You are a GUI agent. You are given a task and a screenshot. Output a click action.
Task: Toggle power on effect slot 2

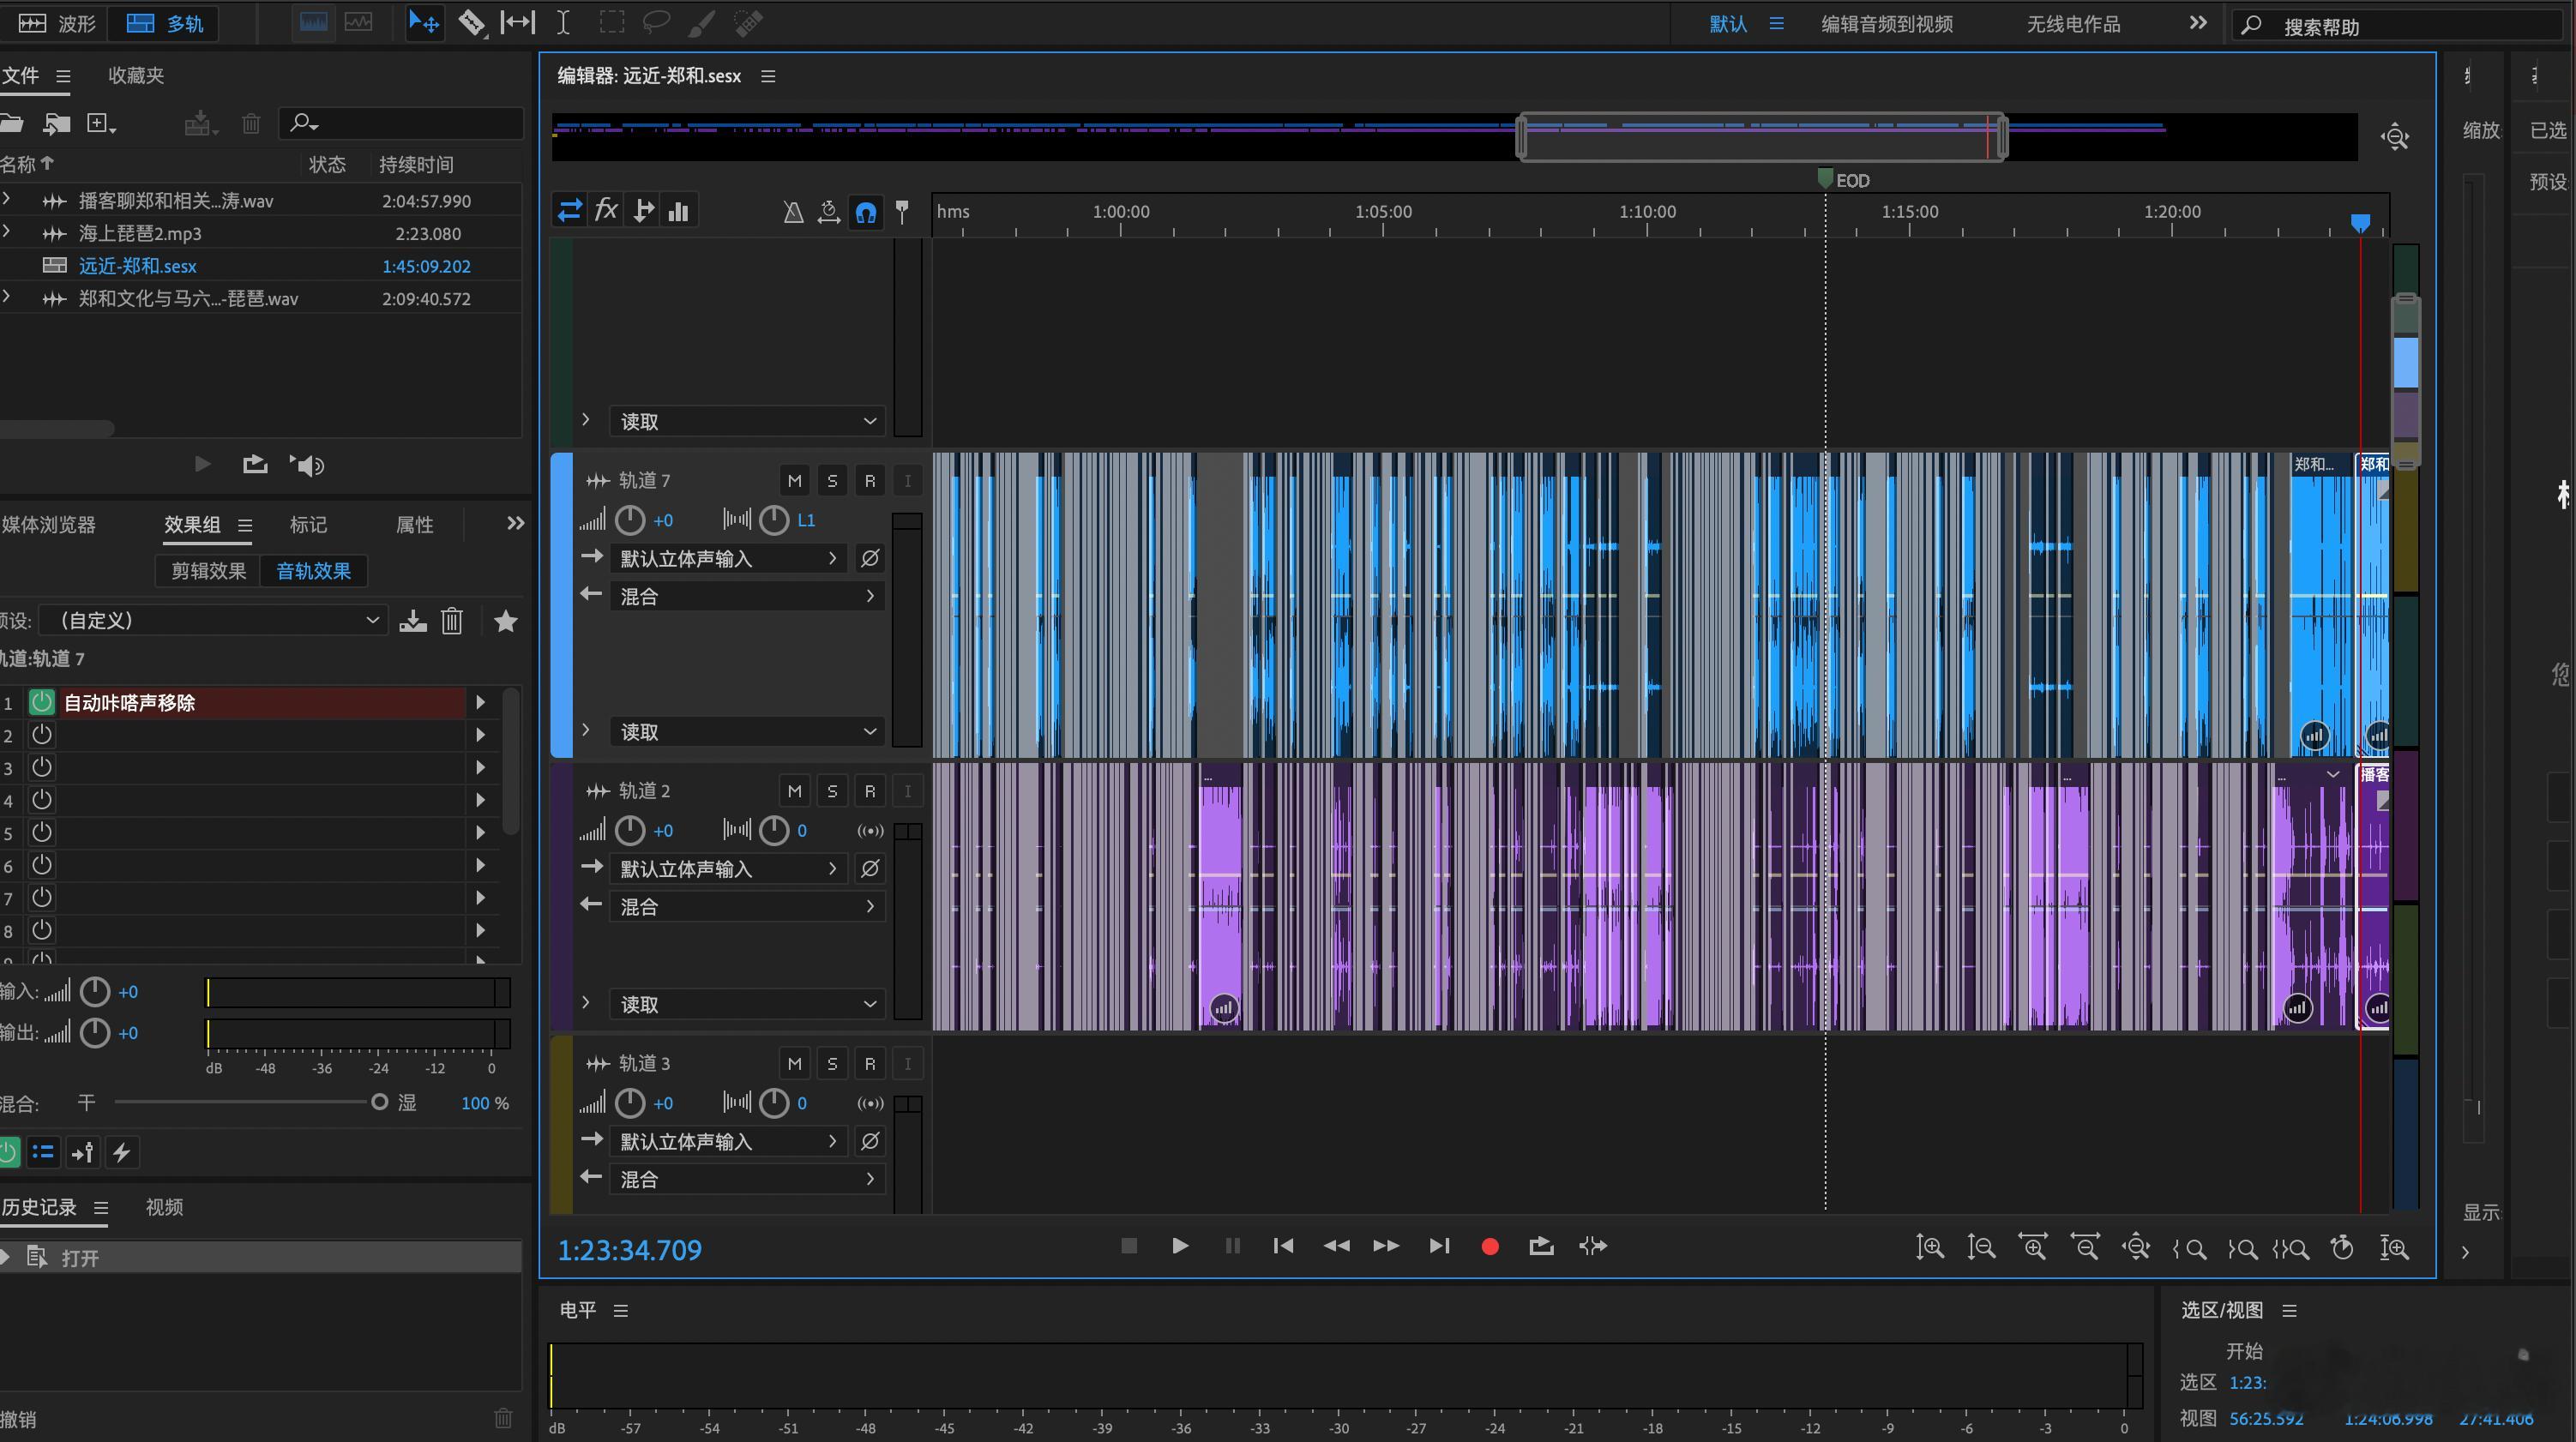pos(41,735)
